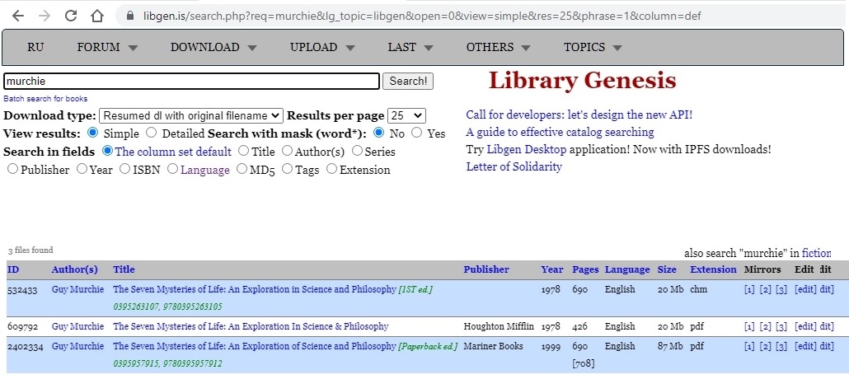The image size is (849, 379).
Task: Open Houghton Mifflin edition title link
Action: (x=251, y=326)
